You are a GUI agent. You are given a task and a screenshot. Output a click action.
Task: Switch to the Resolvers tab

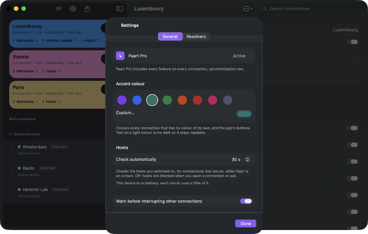pyautogui.click(x=196, y=36)
